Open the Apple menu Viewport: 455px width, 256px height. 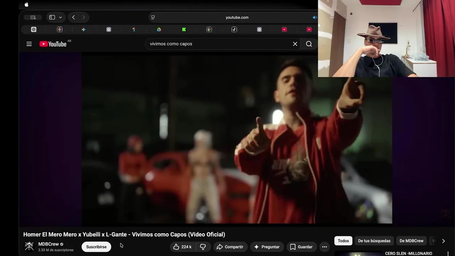(x=26, y=5)
